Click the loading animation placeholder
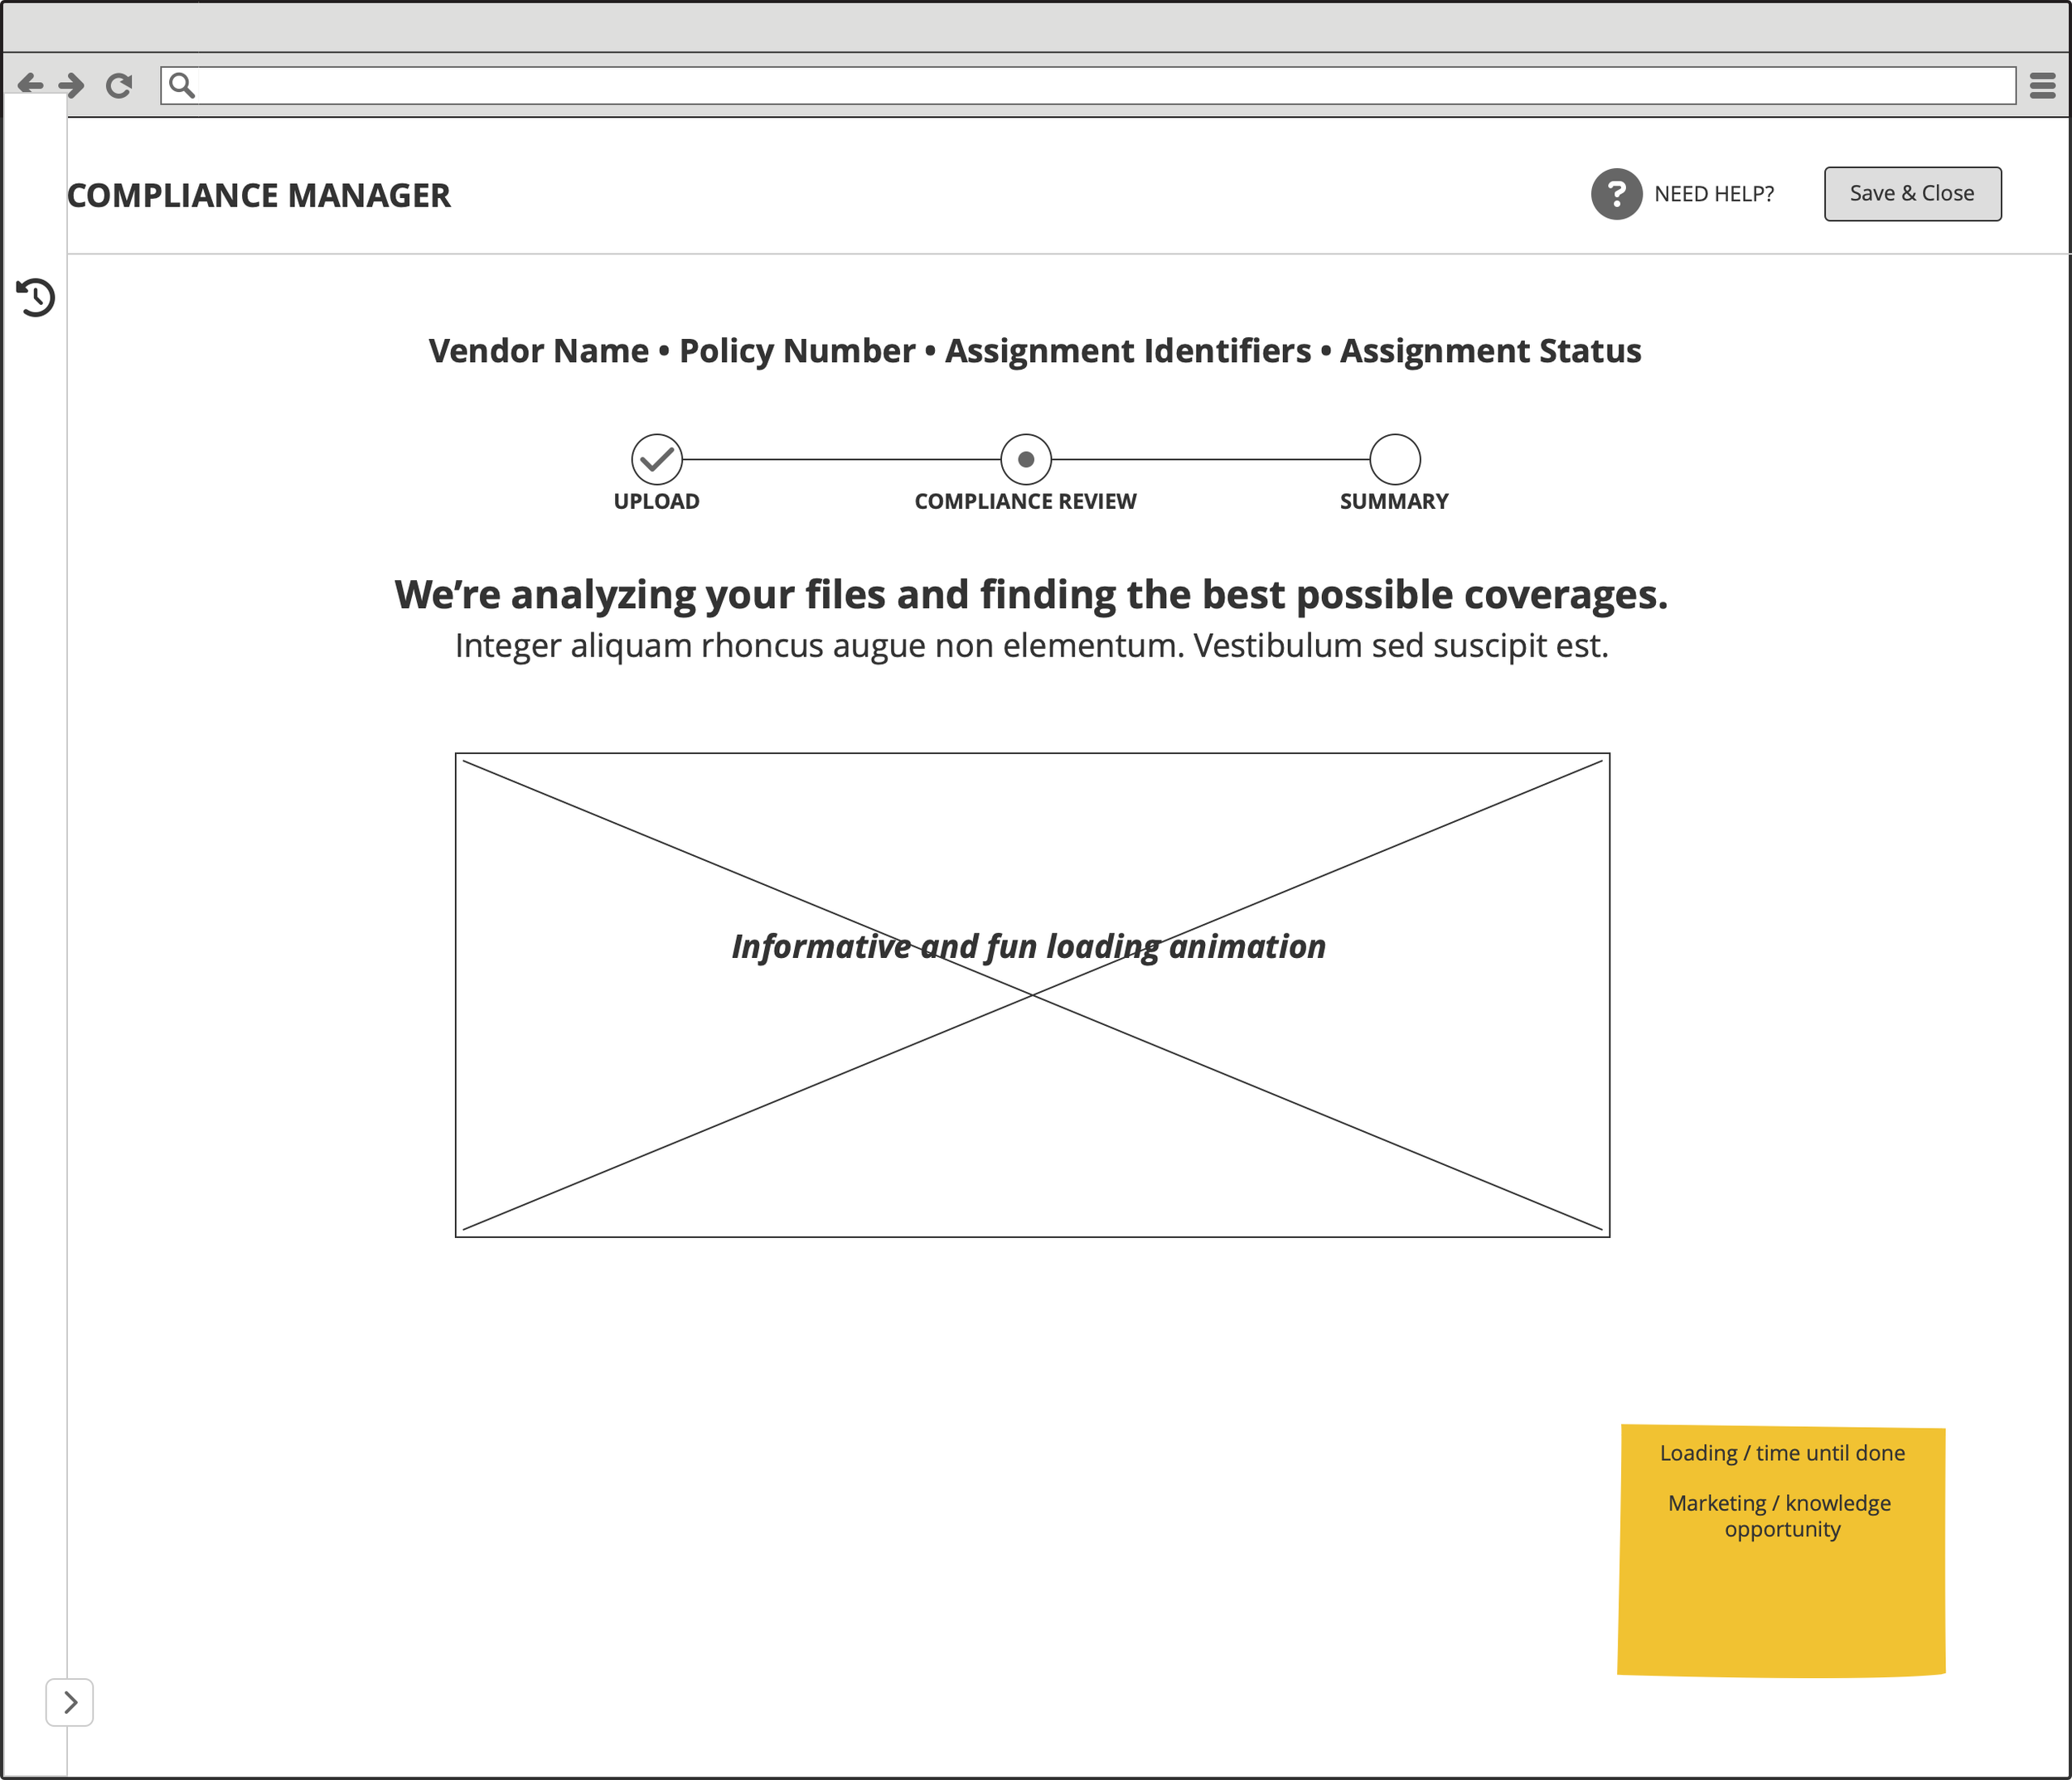This screenshot has height=1780, width=2072. 1032,995
